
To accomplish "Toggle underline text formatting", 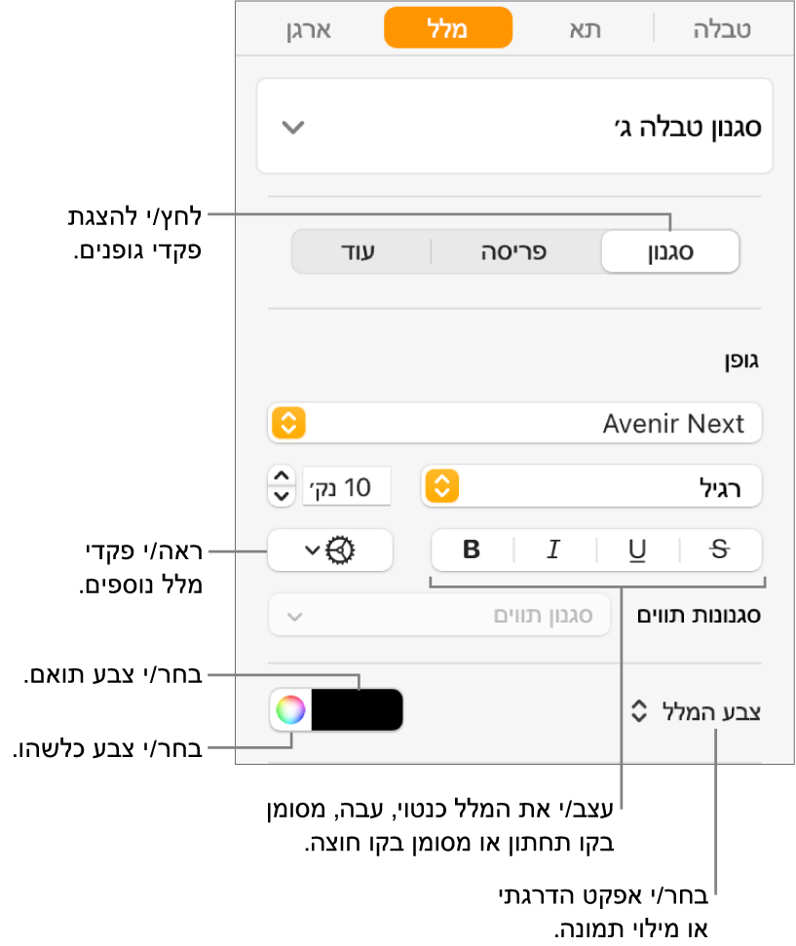I will click(x=637, y=550).
